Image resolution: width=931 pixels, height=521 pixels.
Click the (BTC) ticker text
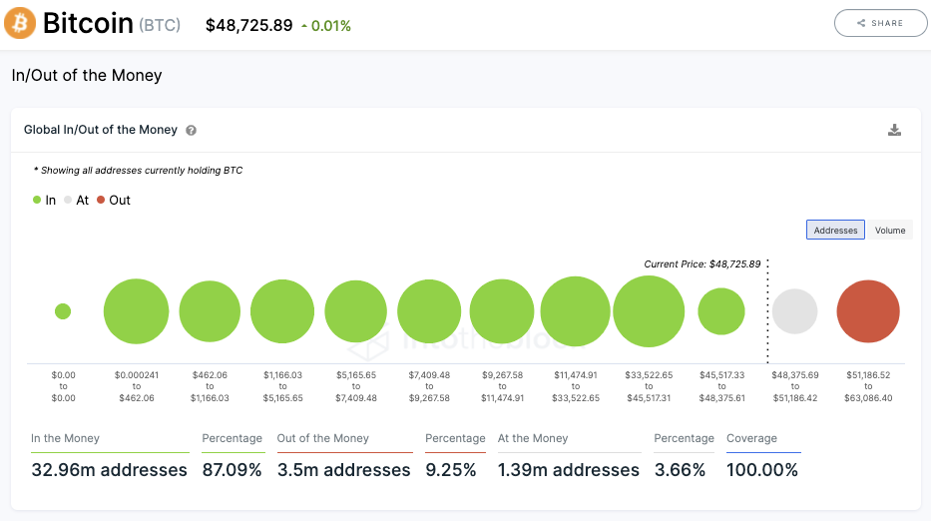pos(160,26)
